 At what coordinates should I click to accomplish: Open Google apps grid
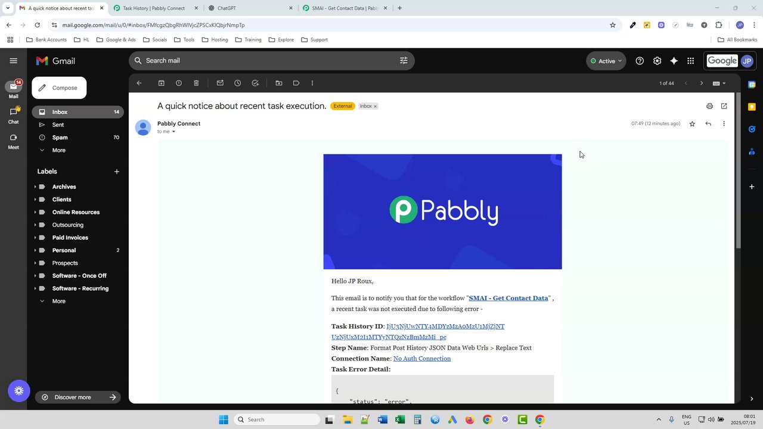pyautogui.click(x=690, y=61)
